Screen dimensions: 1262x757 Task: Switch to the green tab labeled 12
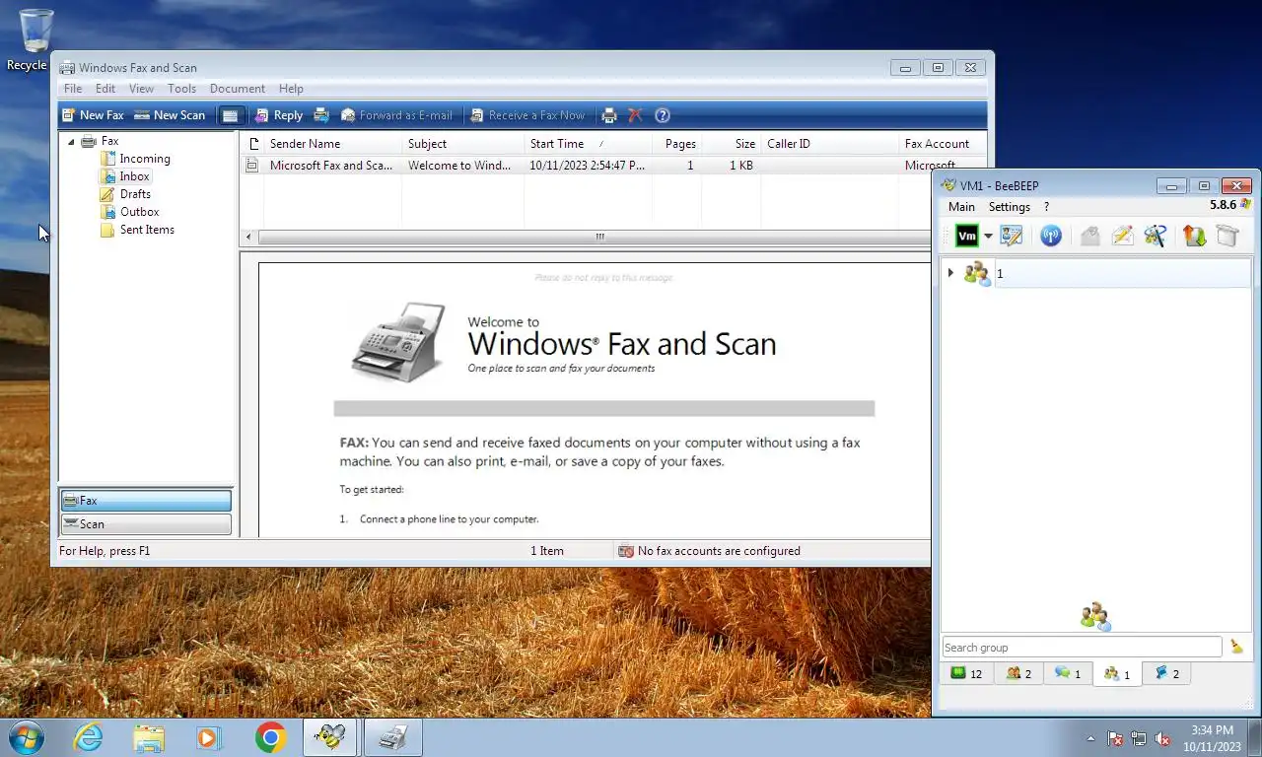point(966,674)
